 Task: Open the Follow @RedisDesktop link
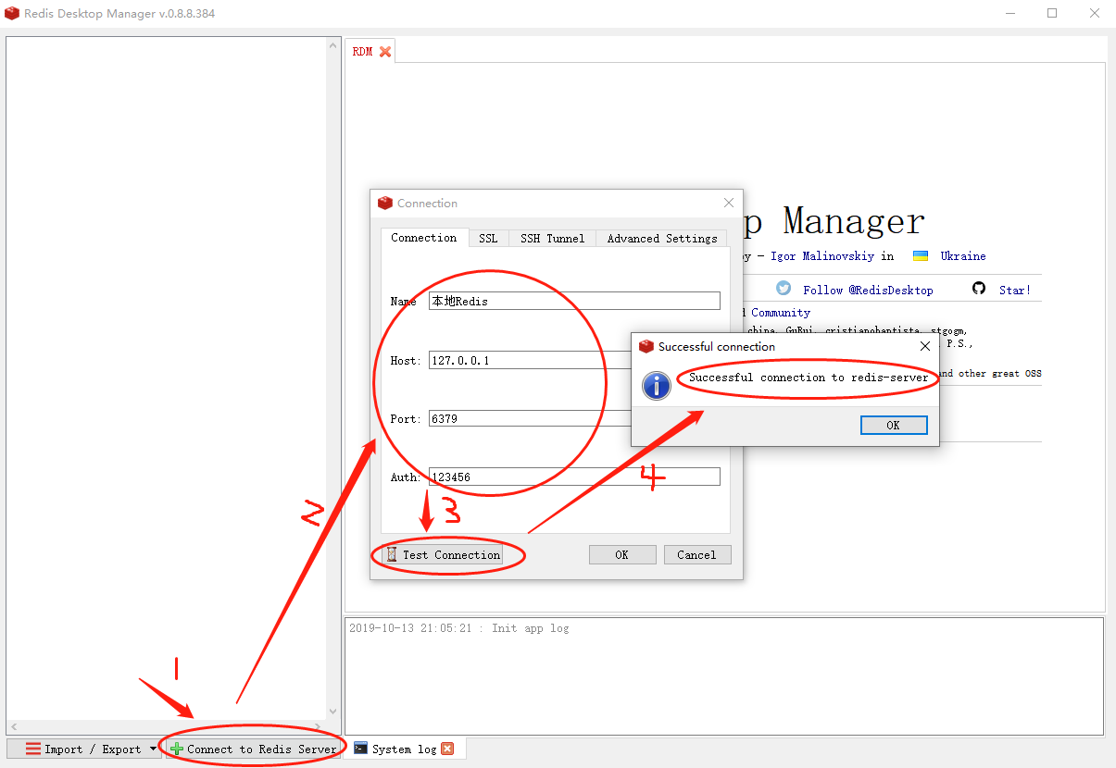point(868,290)
